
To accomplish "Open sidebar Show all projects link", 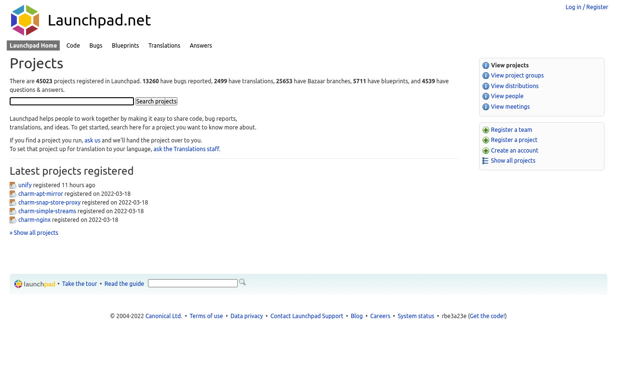I will click(513, 161).
